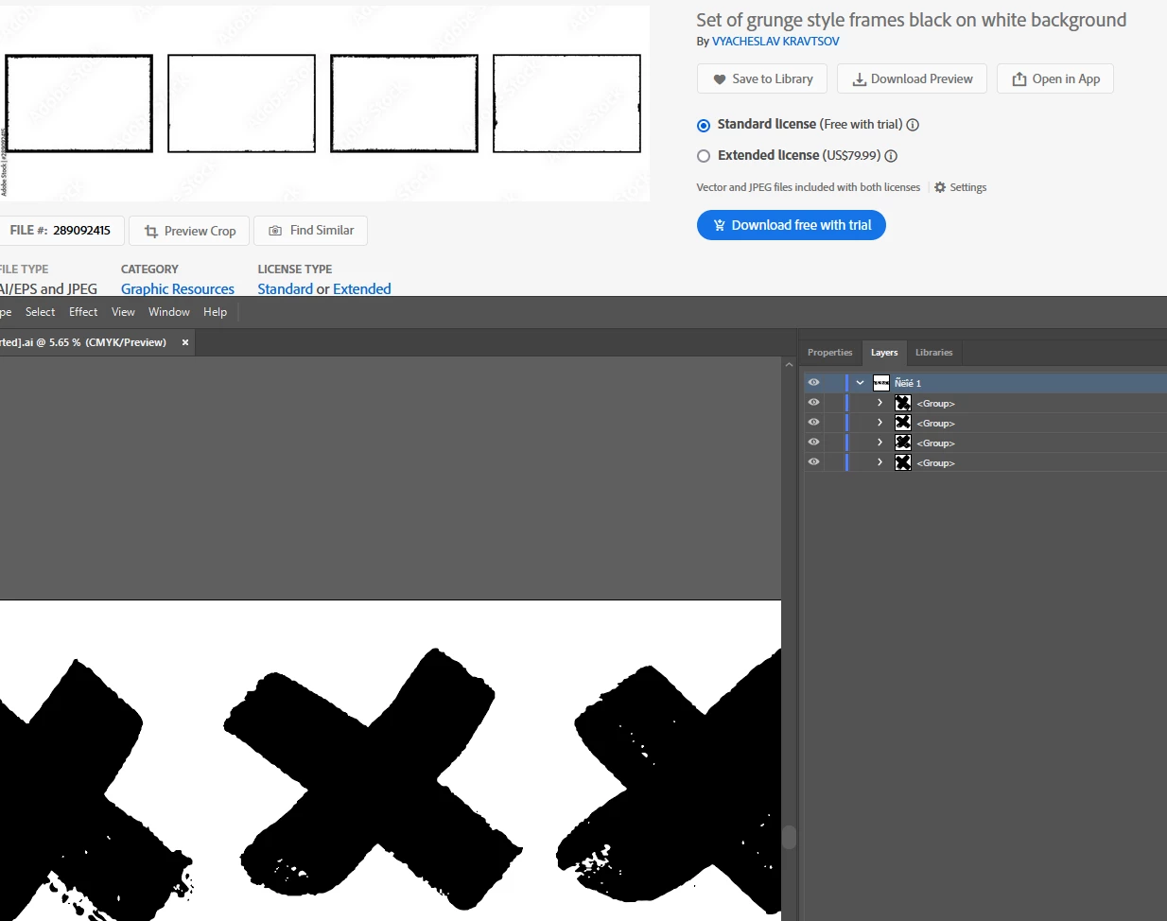
Task: Close the Illustrator document tab
Action: pos(185,342)
